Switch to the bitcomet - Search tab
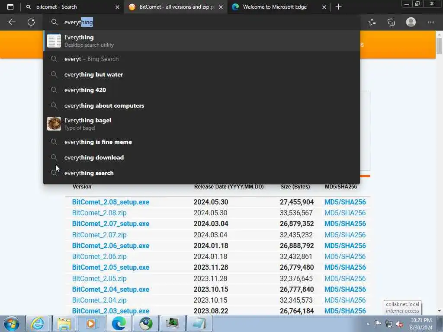Image resolution: width=443 pixels, height=332 pixels. pyautogui.click(x=72, y=7)
